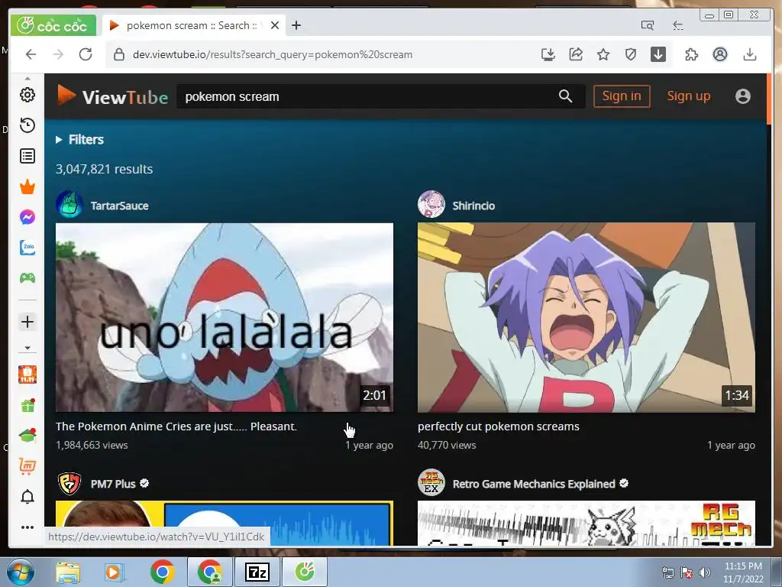
Task: Click the orange crown sidebar icon
Action: [x=27, y=186]
